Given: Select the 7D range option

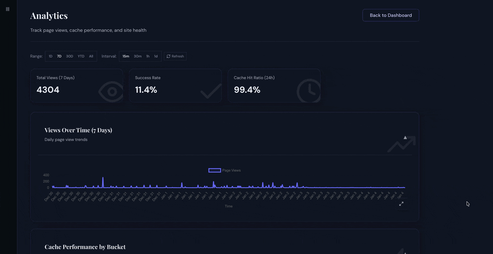Looking at the screenshot, I should point(59,56).
